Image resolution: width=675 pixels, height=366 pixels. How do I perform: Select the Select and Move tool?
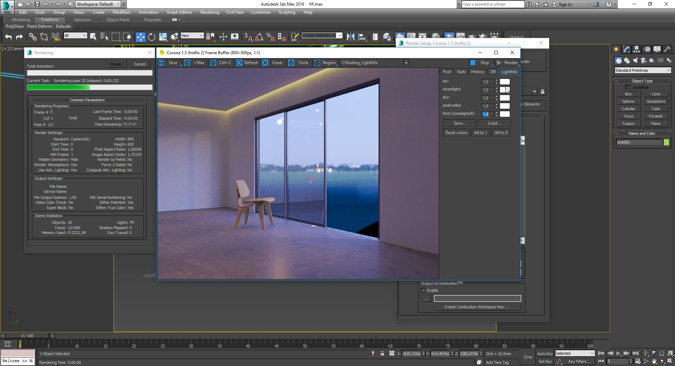point(140,37)
